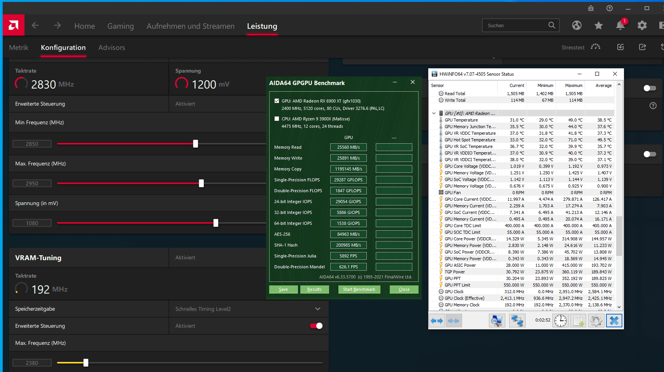Check the AMD Ryzen 9 3900X CPU checkbox
This screenshot has width=664, height=372.
pyautogui.click(x=277, y=119)
